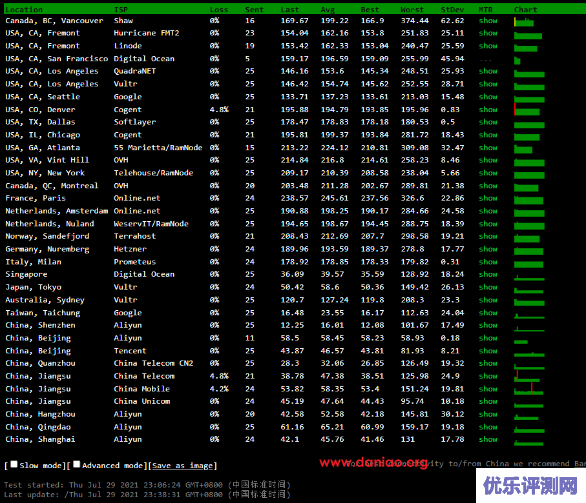Show MTR for Fremont Hurricane FMT2
This screenshot has height=503, width=586.
[x=488, y=33]
